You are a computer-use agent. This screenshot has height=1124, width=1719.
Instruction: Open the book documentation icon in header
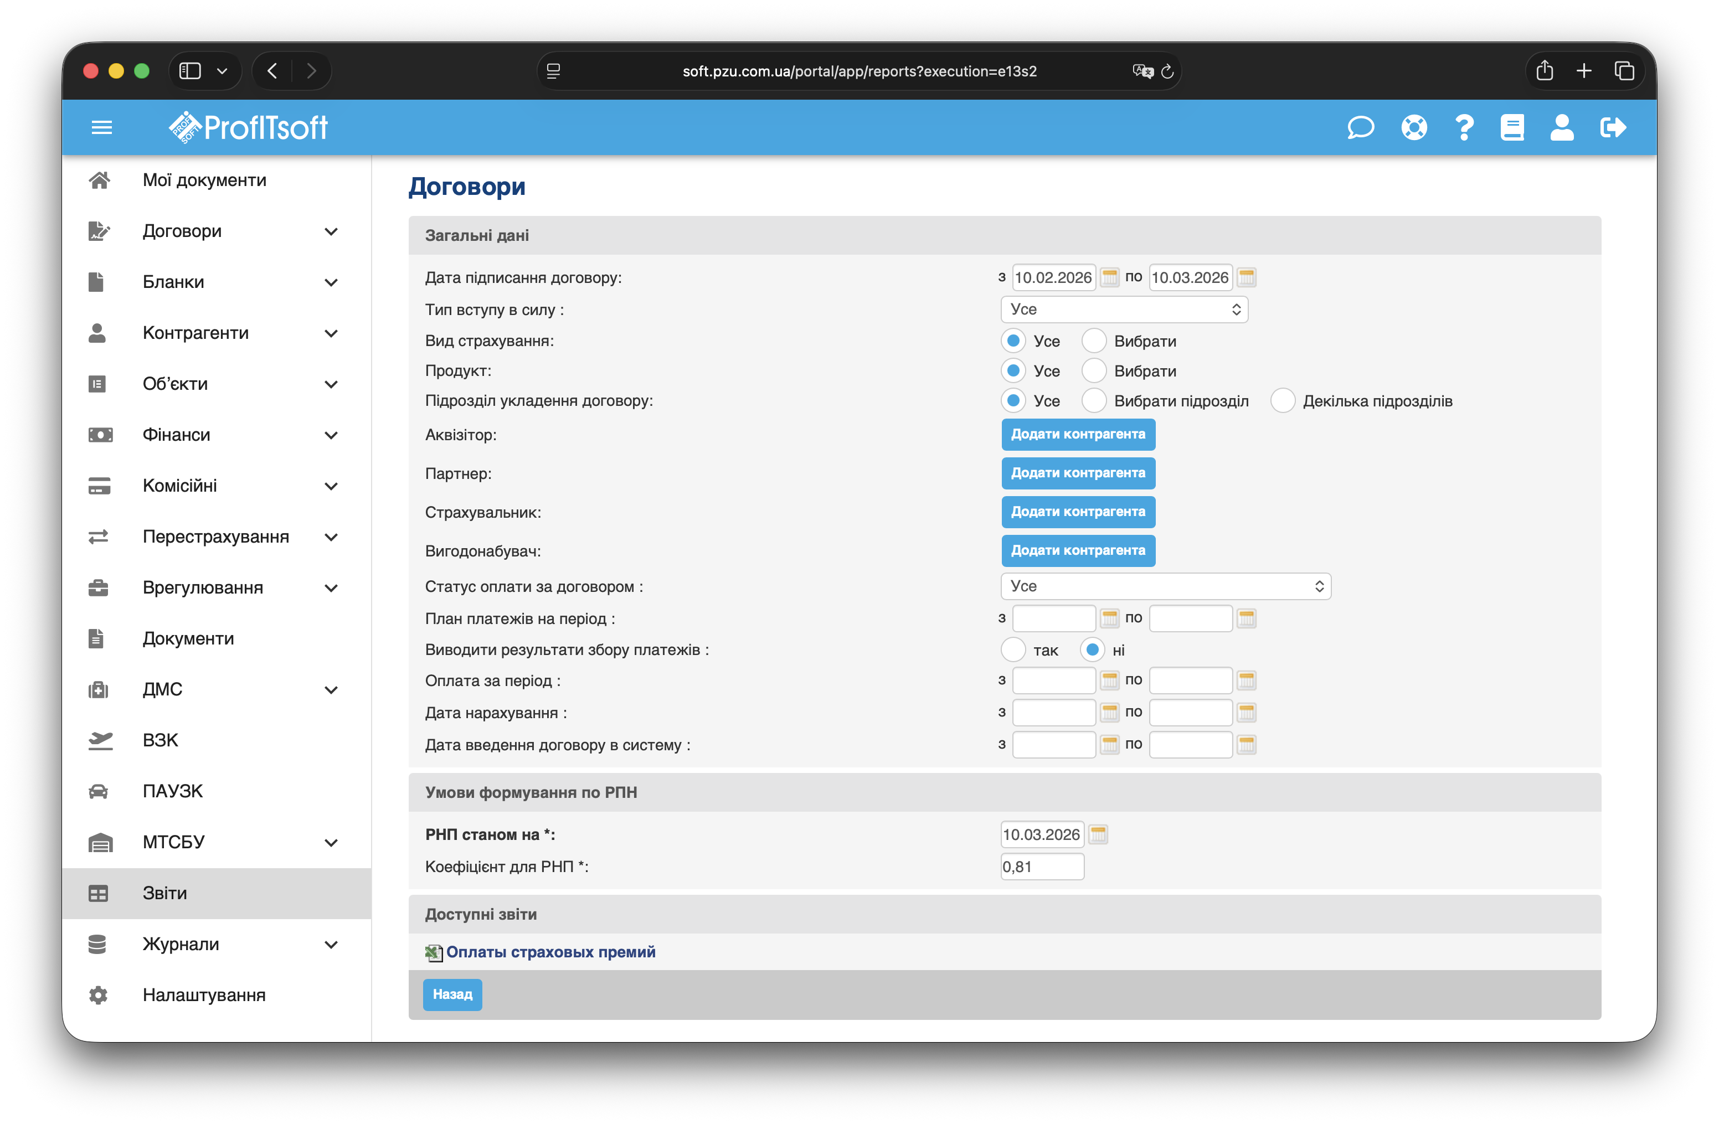pos(1512,128)
